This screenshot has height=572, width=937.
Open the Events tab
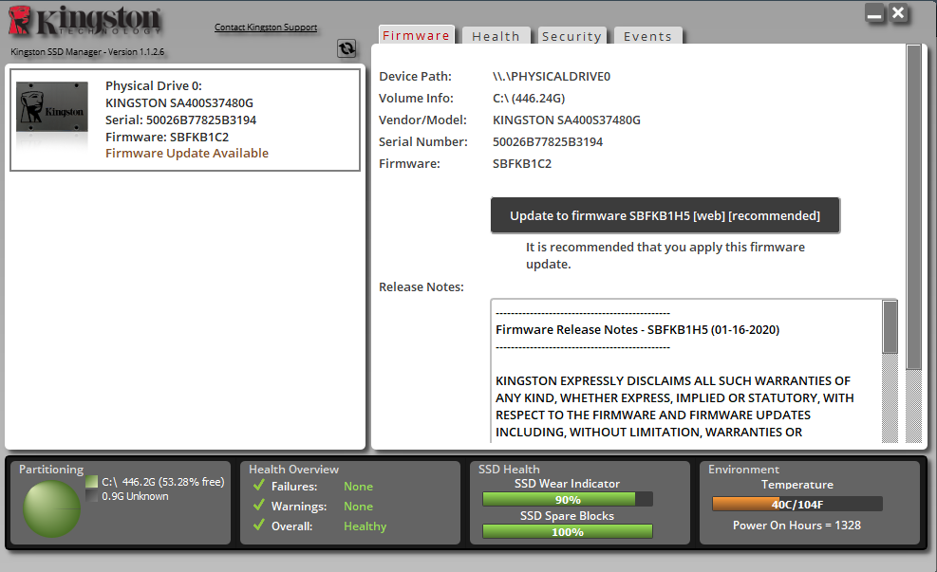click(x=647, y=36)
